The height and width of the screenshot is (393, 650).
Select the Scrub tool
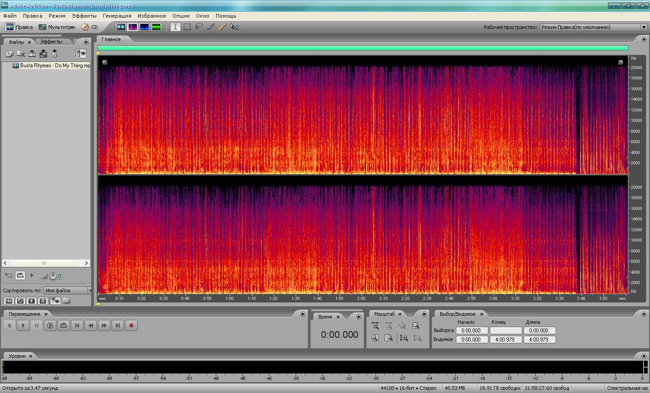point(234,27)
